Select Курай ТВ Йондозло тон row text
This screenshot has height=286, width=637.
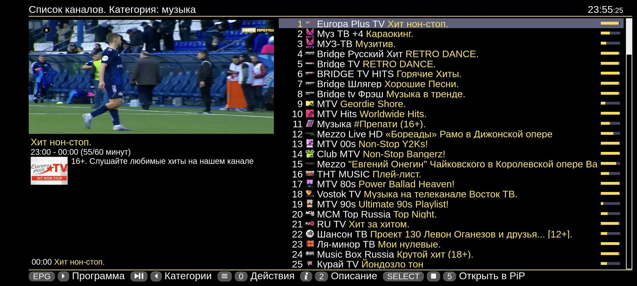click(x=370, y=264)
